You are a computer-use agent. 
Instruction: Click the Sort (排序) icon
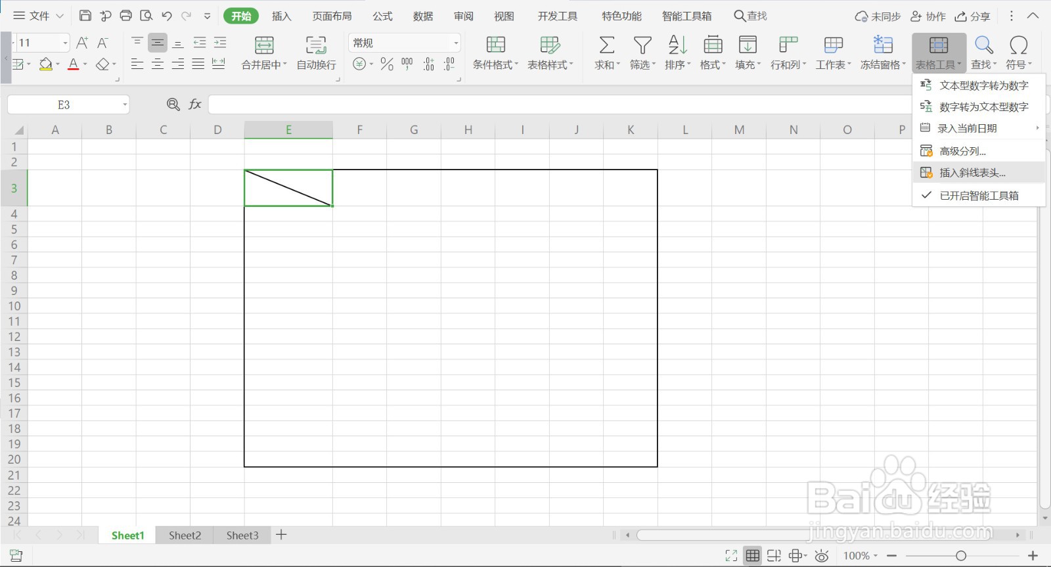[677, 45]
